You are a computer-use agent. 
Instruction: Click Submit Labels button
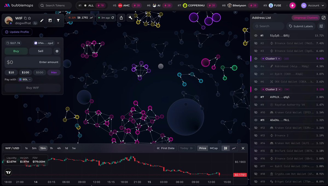[301, 26]
